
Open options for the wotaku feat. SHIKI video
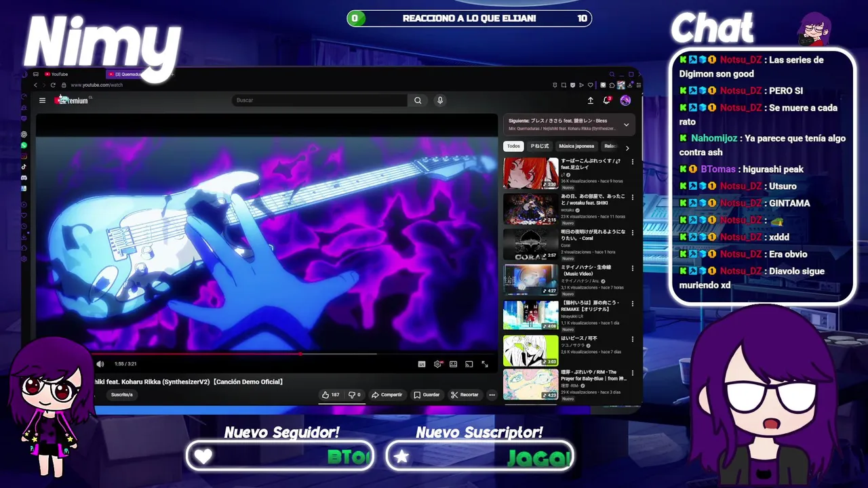click(633, 197)
